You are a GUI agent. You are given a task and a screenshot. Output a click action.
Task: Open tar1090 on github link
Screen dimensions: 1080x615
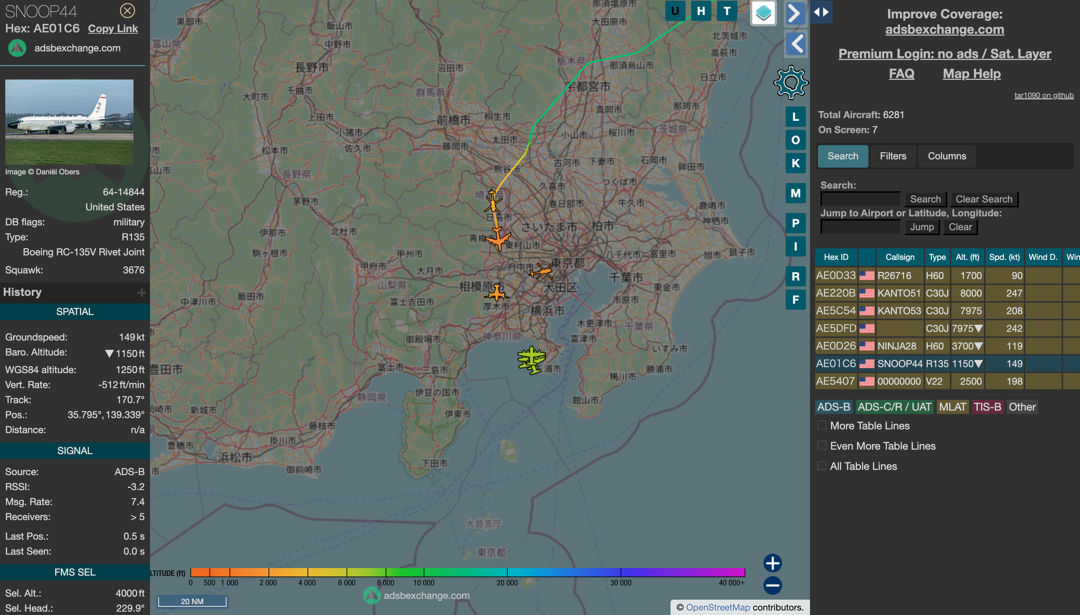click(x=1044, y=96)
